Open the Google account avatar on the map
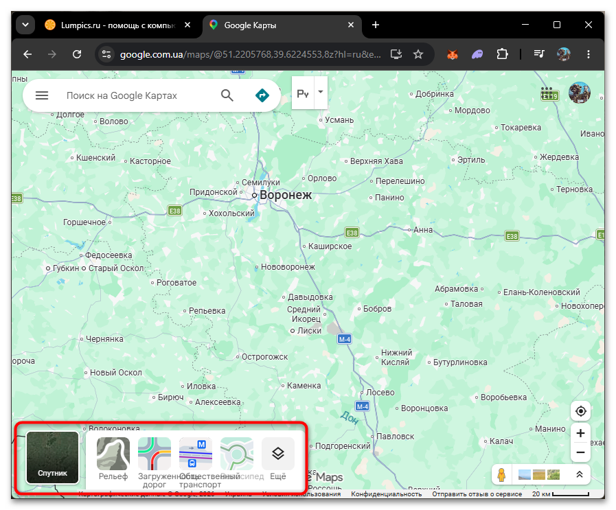Viewport: 616px width, 510px height. (x=580, y=93)
